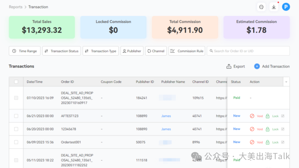Click channel ID 8996
The image size is (299, 168).
point(196,142)
